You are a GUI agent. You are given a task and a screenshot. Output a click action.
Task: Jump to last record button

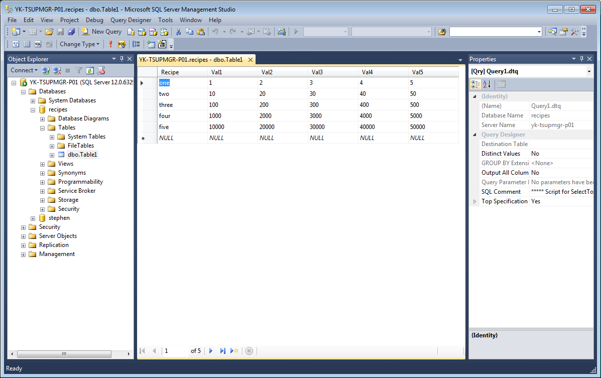click(x=222, y=351)
